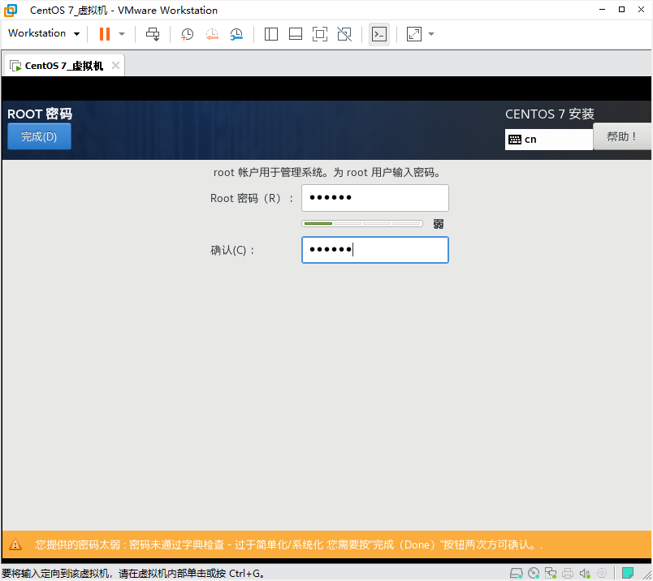Image resolution: width=653 pixels, height=581 pixels.
Task: Expand the power options arrow beside pause
Action: click(x=122, y=34)
